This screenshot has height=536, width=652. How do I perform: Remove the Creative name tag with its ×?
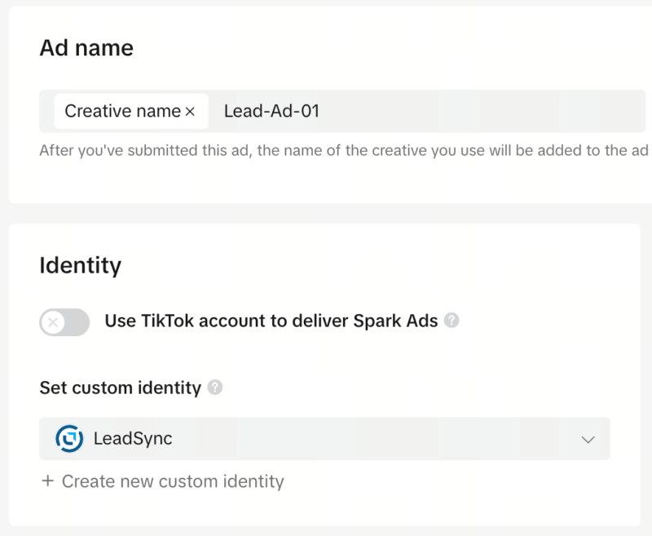(x=190, y=112)
